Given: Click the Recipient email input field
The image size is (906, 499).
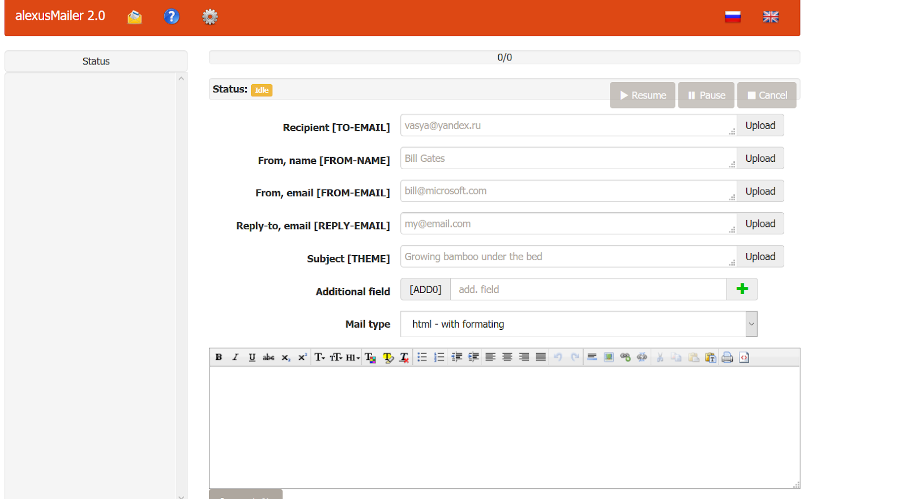Looking at the screenshot, I should pos(569,125).
